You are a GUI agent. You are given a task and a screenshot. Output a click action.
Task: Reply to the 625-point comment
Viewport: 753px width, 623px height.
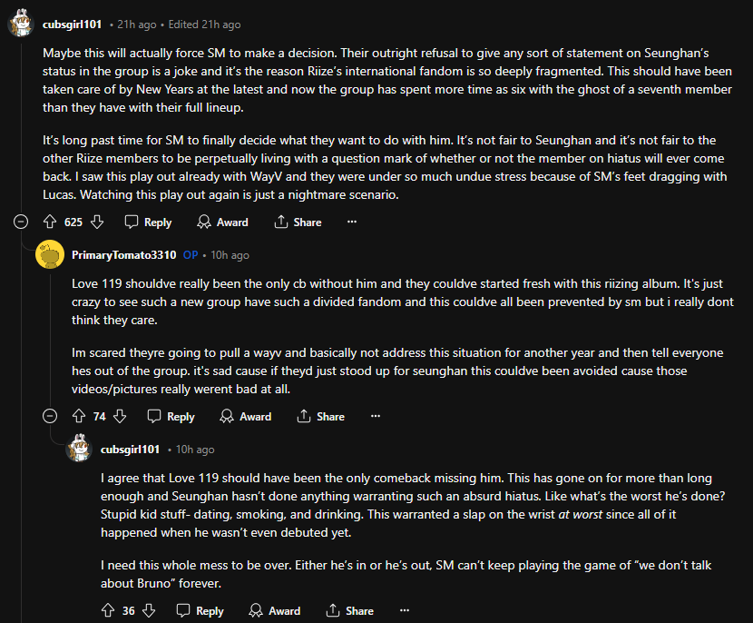click(x=148, y=222)
